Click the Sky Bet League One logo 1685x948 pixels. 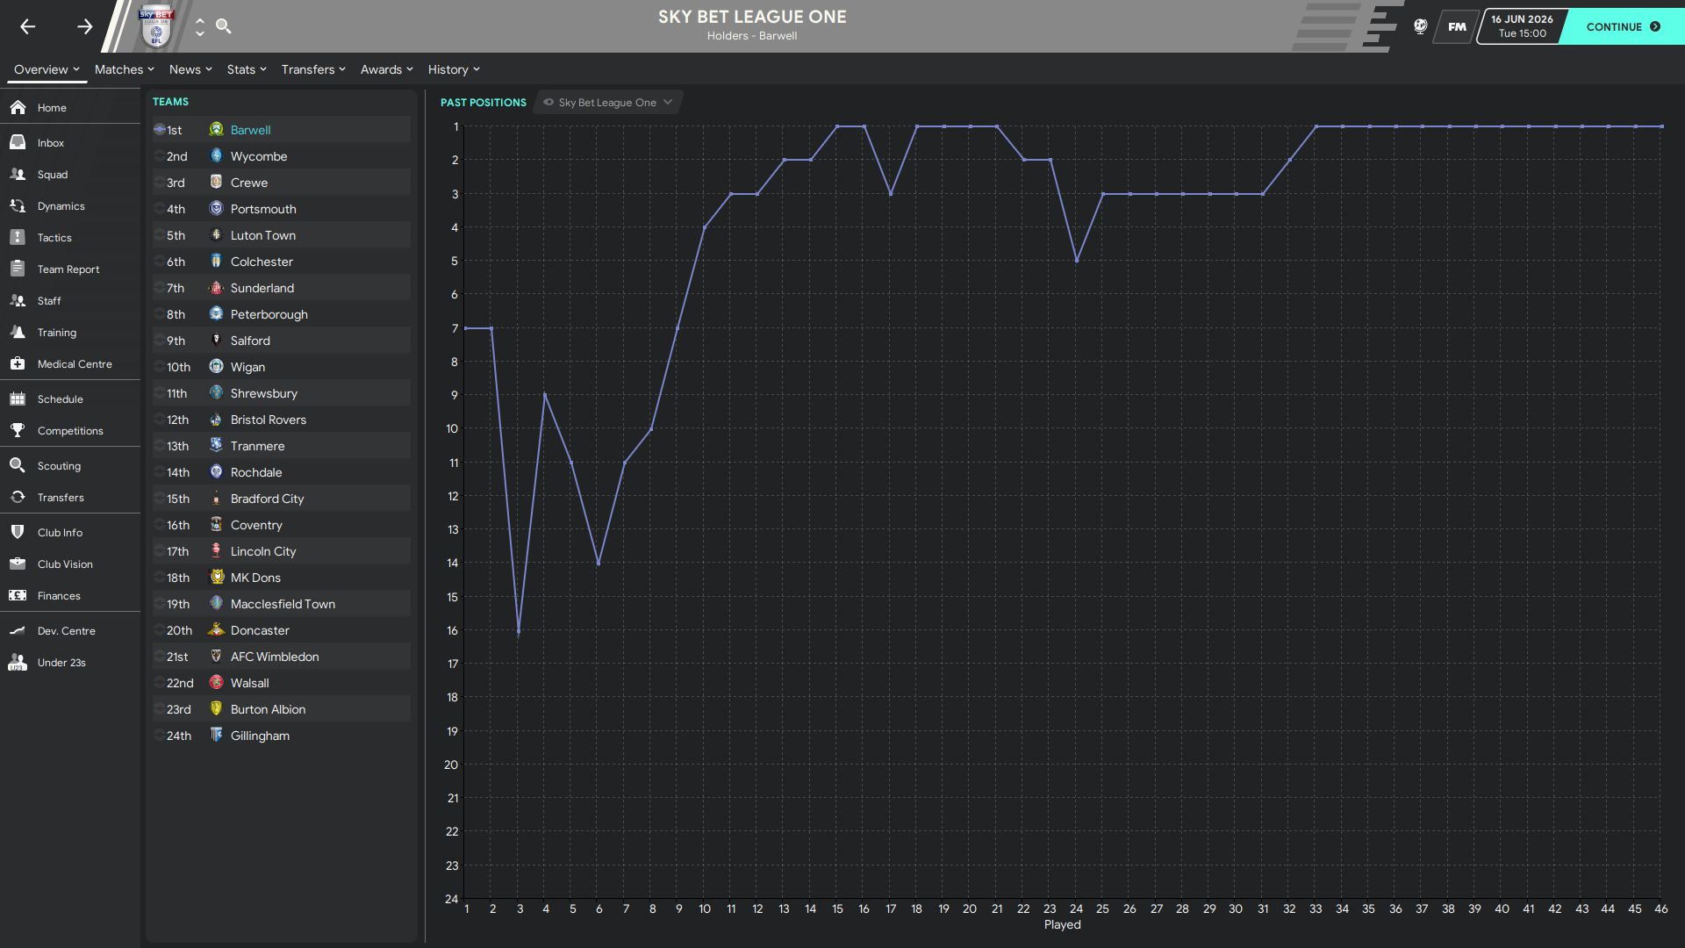[x=156, y=26]
